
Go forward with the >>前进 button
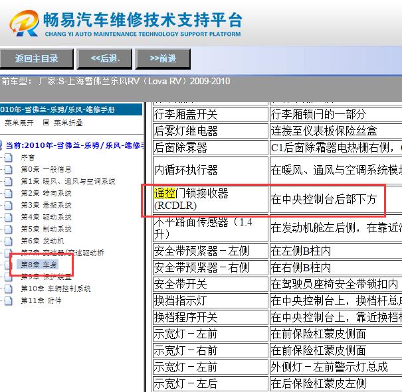point(163,59)
